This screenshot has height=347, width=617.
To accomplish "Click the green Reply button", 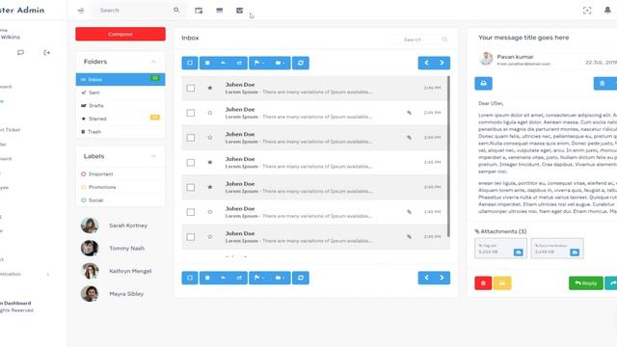I will 585,283.
